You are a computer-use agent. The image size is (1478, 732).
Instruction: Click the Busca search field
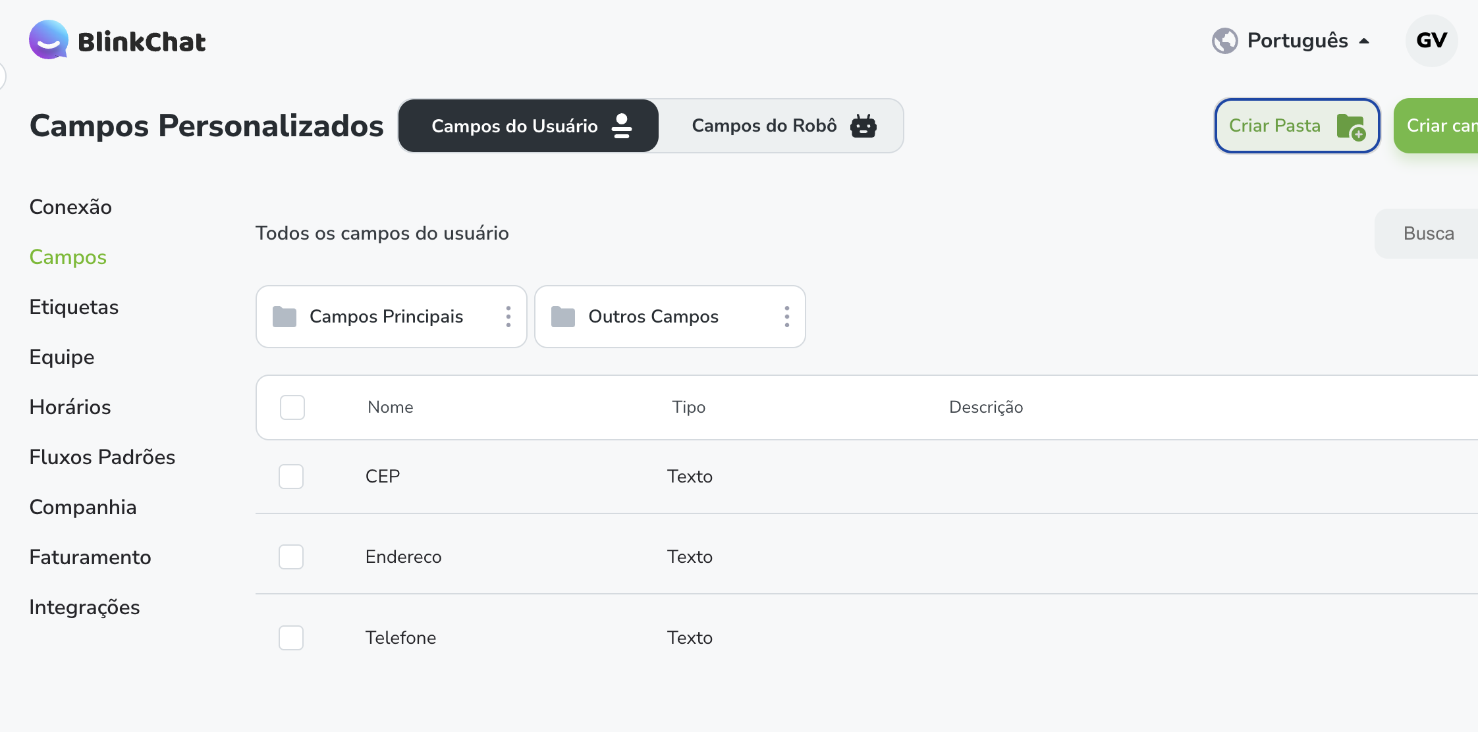point(1427,234)
